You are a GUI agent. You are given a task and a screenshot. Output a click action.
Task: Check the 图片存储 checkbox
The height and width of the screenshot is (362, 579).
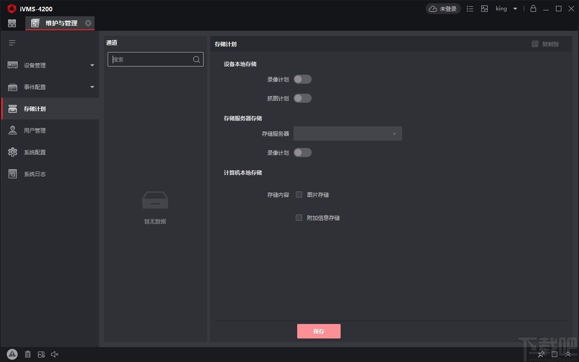coord(299,195)
